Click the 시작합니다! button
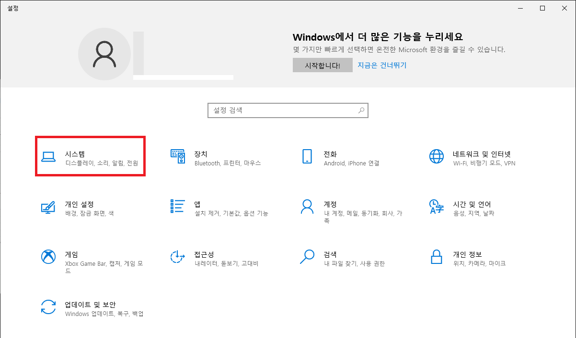576x338 pixels. [x=323, y=65]
